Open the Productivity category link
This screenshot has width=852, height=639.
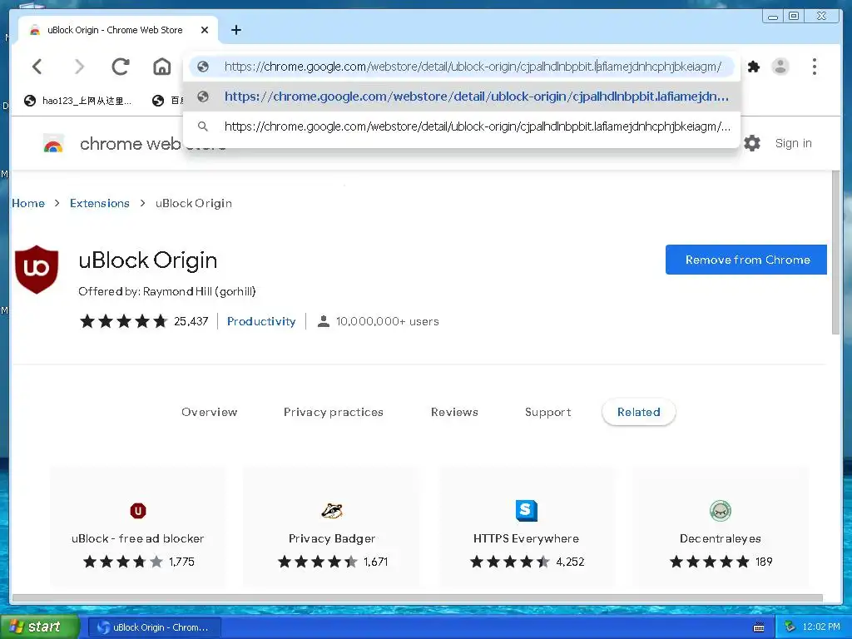pyautogui.click(x=261, y=321)
